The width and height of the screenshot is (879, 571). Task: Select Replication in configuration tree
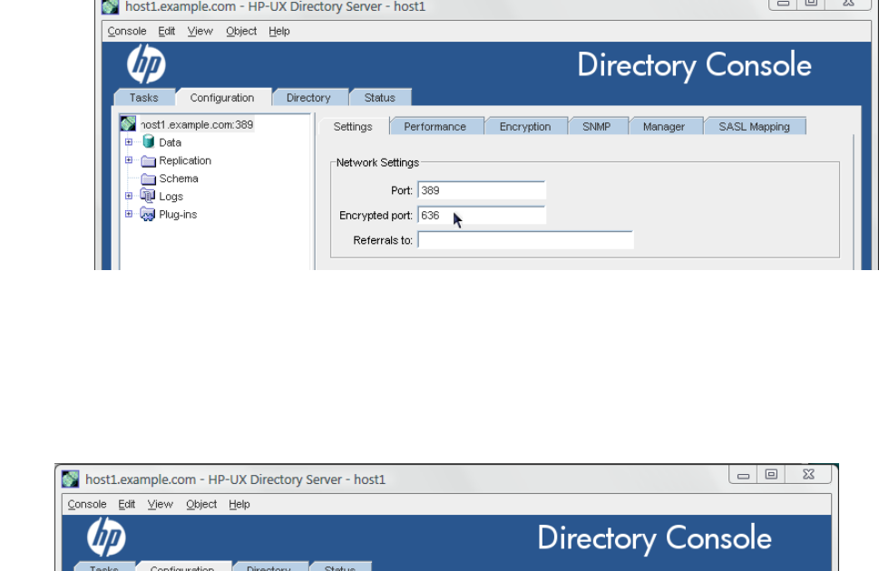185,160
